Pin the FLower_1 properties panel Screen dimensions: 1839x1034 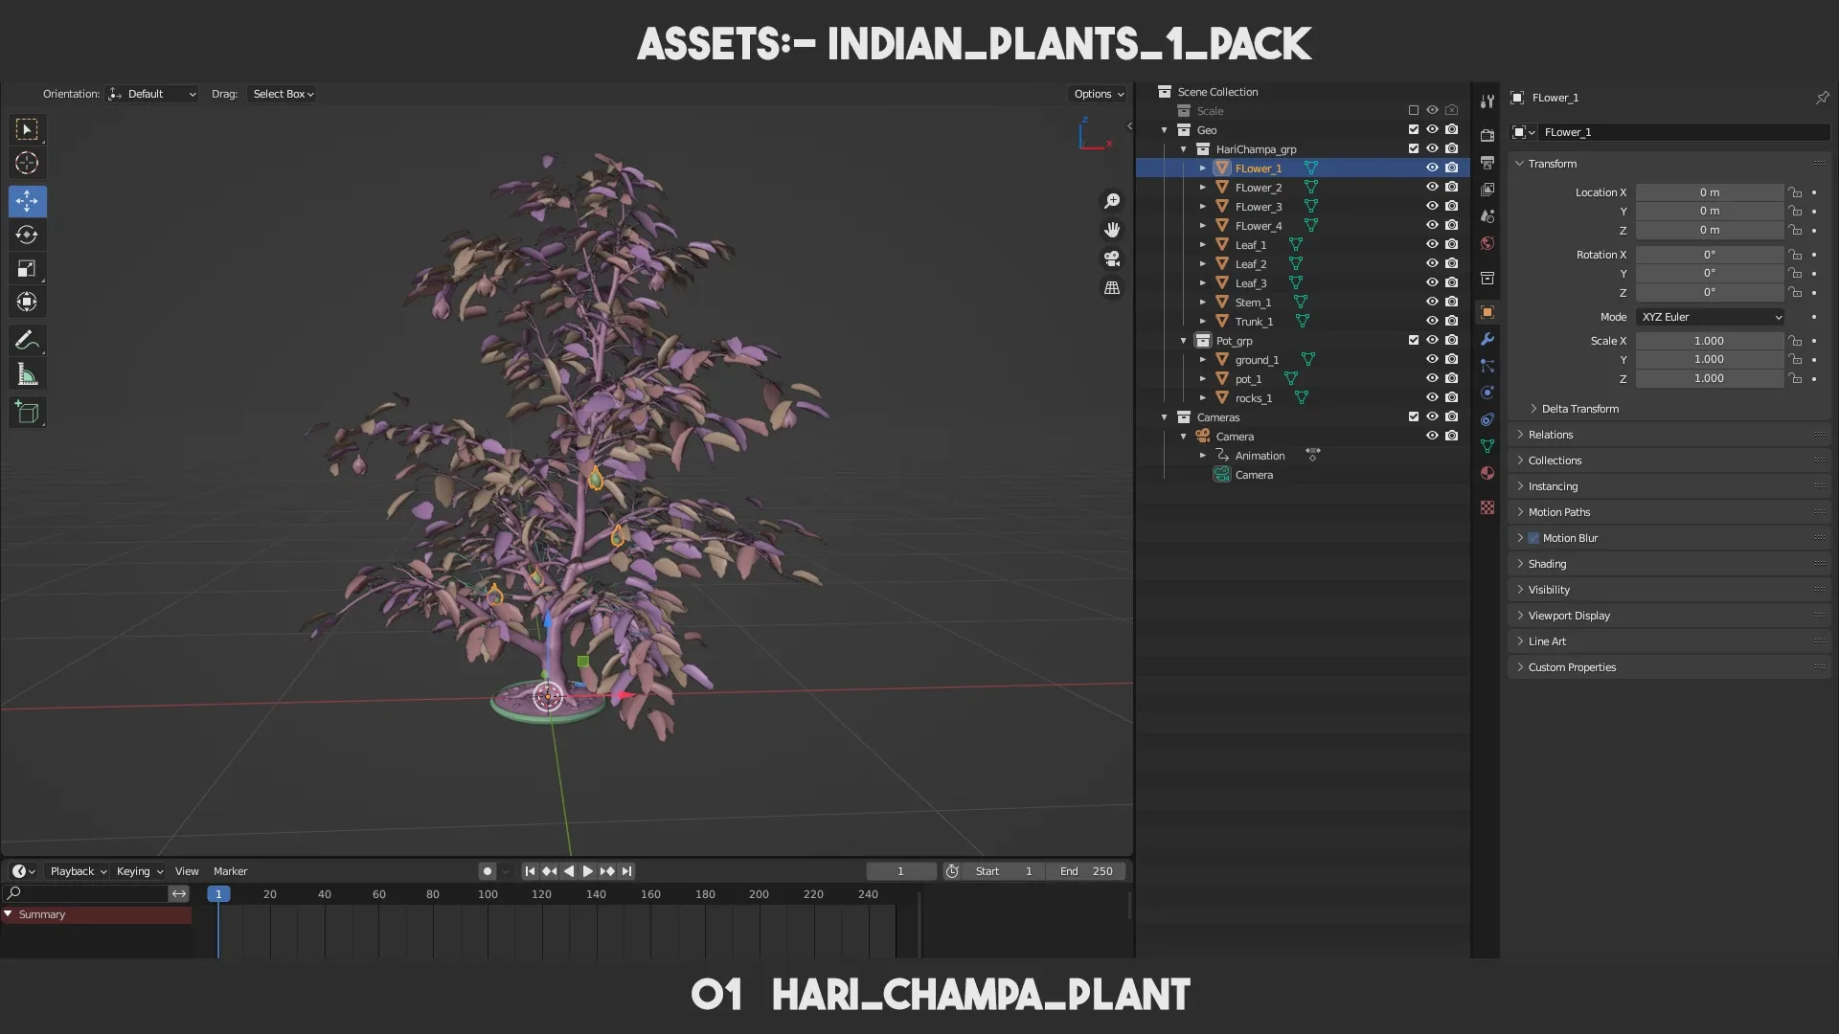click(x=1822, y=98)
